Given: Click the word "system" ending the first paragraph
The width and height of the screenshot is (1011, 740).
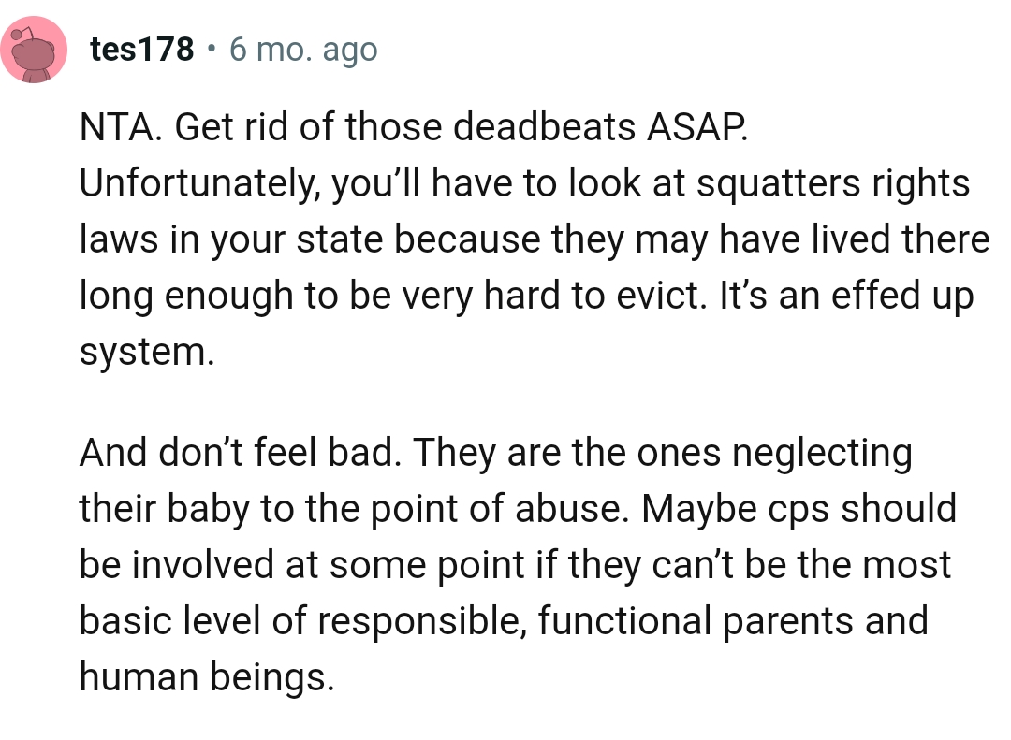Looking at the screenshot, I should point(141,352).
